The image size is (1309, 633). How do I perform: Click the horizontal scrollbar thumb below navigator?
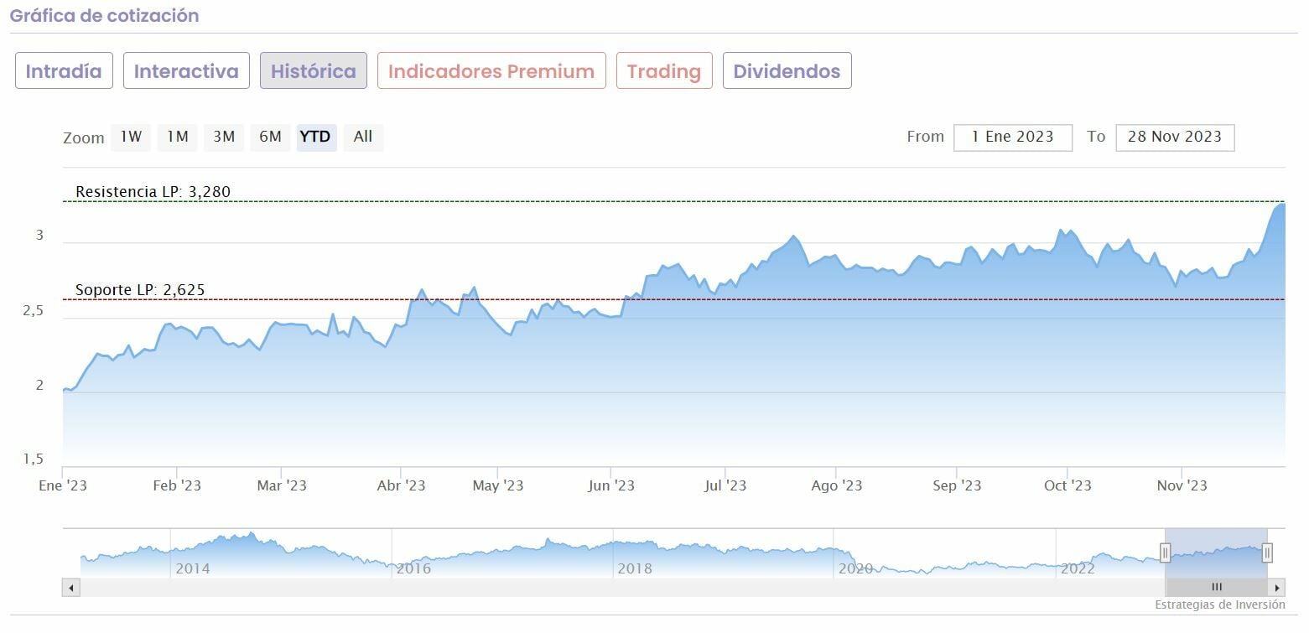(1217, 588)
